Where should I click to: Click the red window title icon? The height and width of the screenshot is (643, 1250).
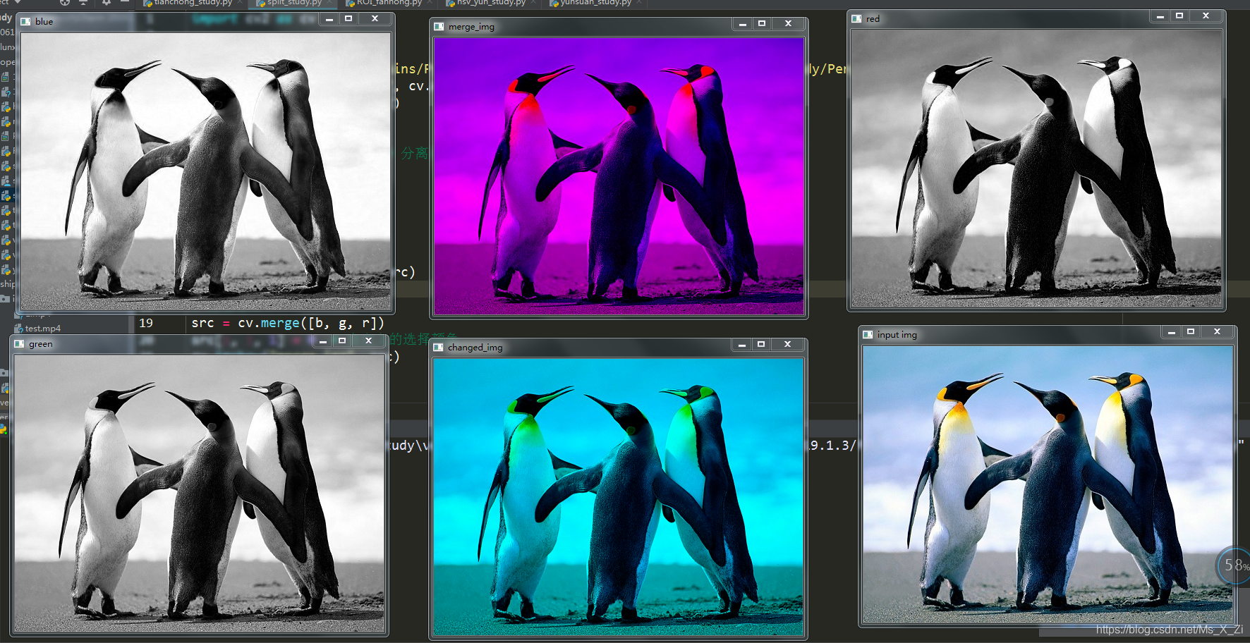tap(856, 19)
